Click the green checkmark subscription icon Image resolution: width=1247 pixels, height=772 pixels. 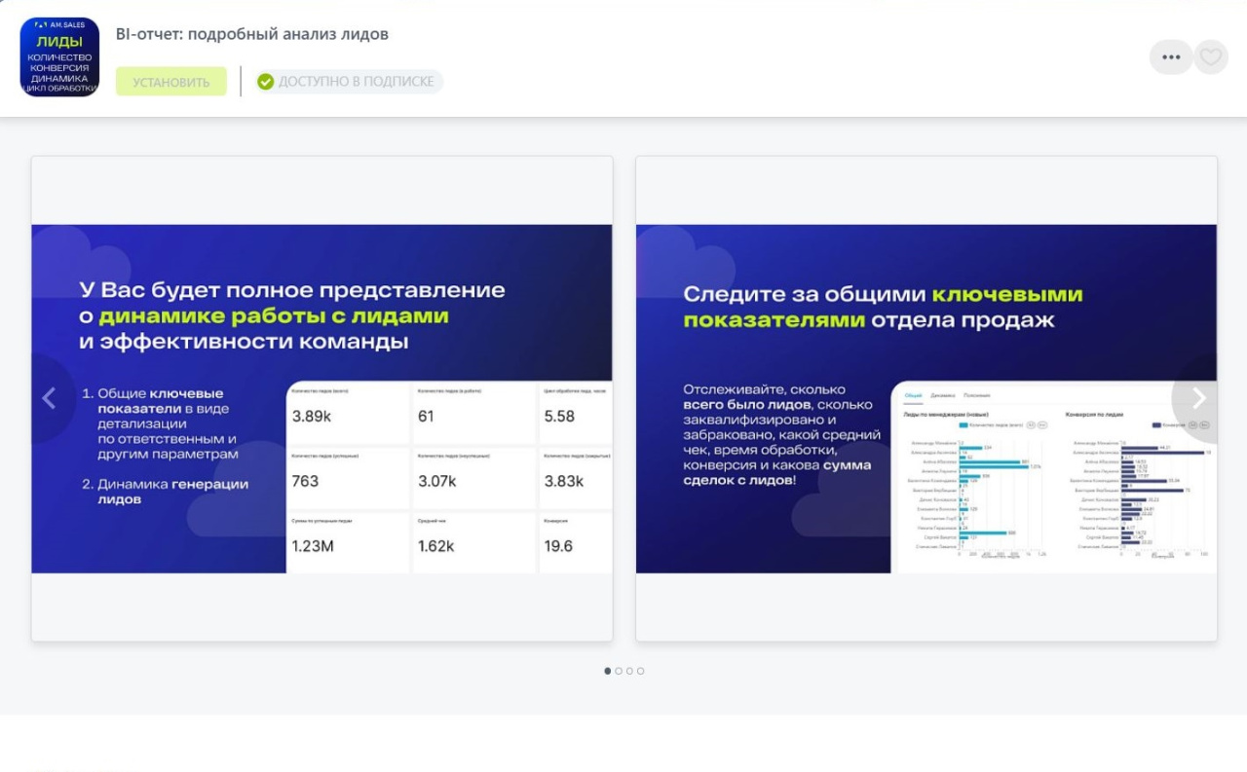(x=265, y=82)
